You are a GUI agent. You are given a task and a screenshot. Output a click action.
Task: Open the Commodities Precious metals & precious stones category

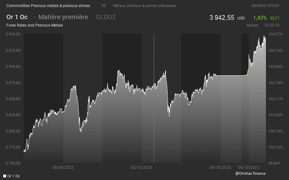click(x=48, y=6)
